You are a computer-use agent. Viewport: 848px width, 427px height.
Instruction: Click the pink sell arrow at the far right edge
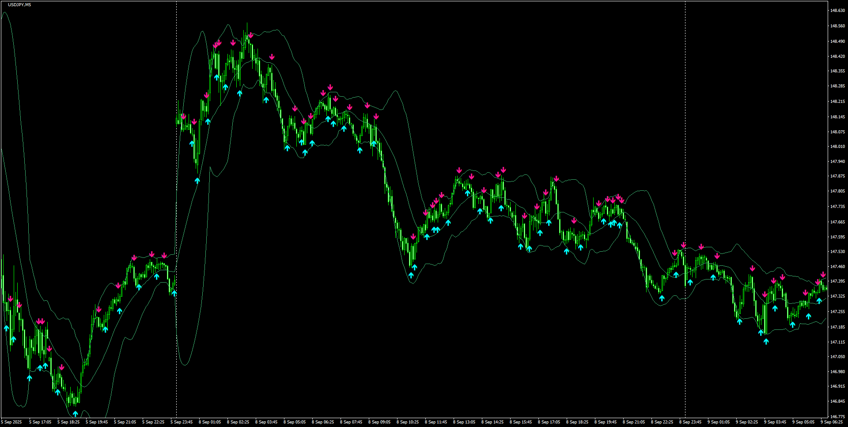(823, 275)
